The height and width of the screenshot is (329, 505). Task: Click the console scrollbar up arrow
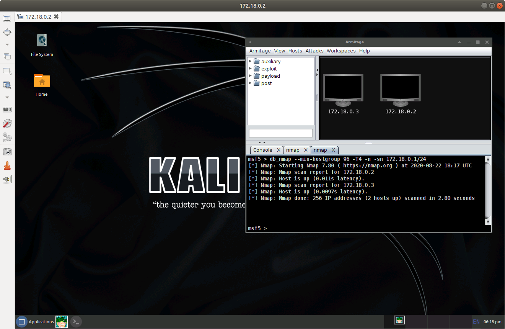(487, 159)
